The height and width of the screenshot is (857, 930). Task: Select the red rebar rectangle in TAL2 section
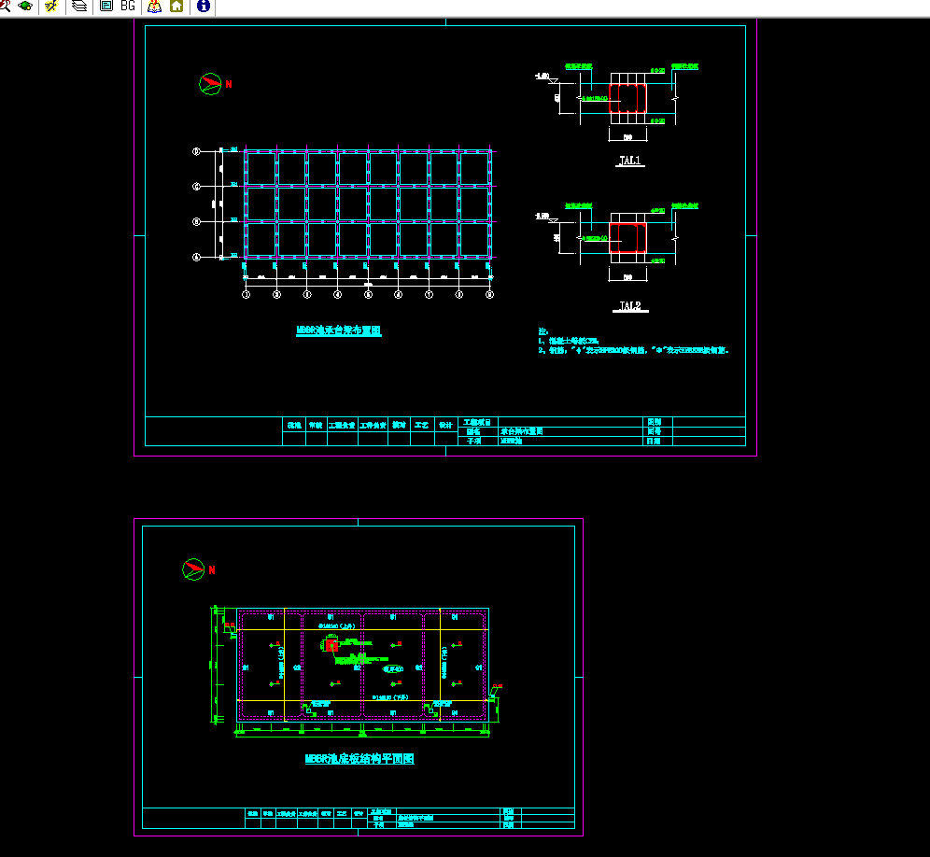[x=627, y=238]
